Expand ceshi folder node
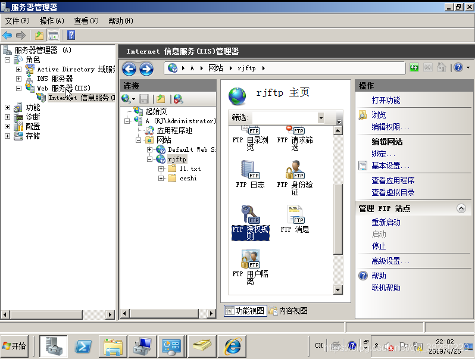The width and height of the screenshot is (475, 359). (x=161, y=178)
